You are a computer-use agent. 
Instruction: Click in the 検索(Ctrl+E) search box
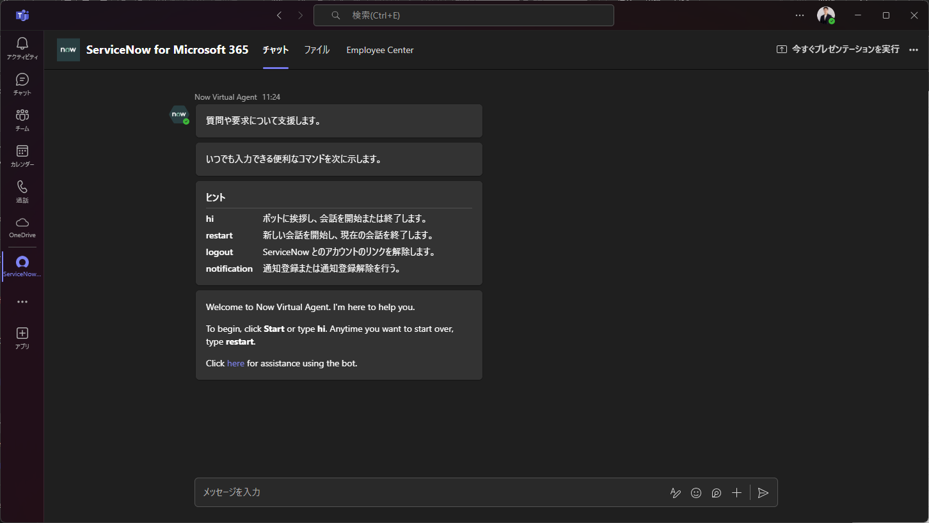tap(464, 15)
